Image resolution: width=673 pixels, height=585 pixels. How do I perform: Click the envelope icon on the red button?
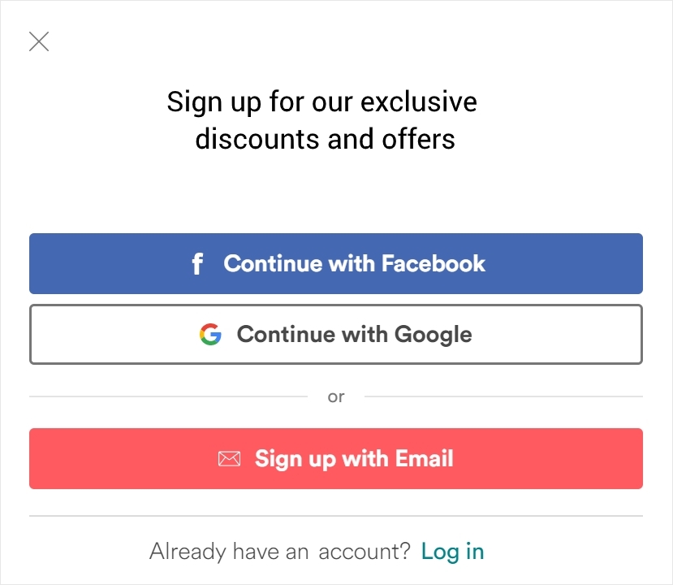[x=229, y=459]
